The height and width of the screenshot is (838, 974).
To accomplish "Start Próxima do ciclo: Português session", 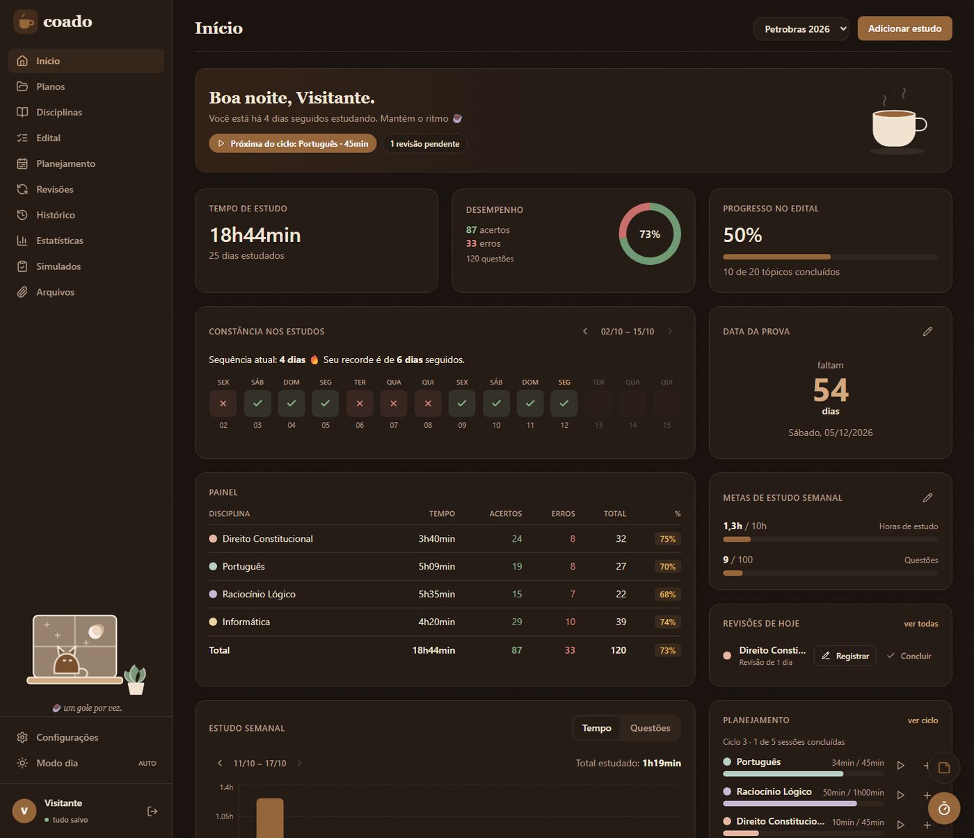I will [293, 143].
